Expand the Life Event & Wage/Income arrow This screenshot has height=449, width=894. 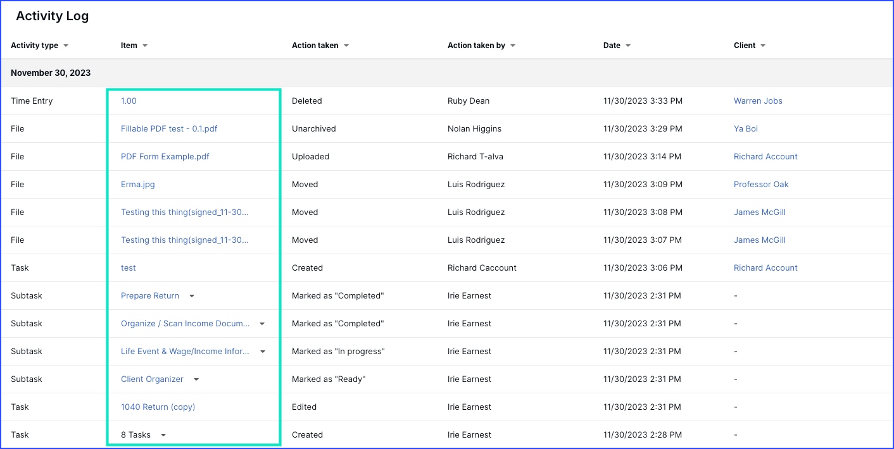point(262,352)
